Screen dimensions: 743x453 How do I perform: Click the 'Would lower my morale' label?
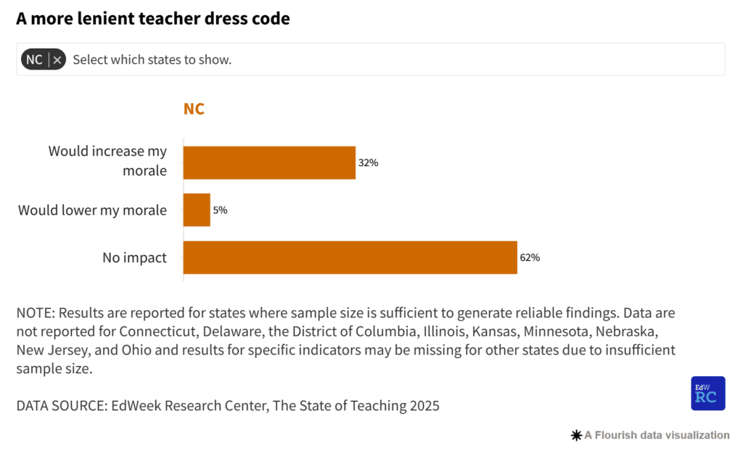pos(92,210)
